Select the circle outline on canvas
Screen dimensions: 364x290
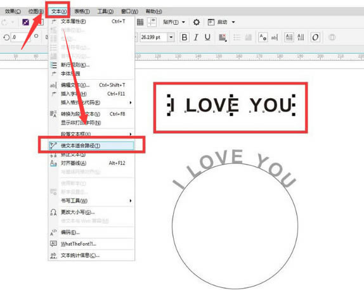click(x=235, y=226)
